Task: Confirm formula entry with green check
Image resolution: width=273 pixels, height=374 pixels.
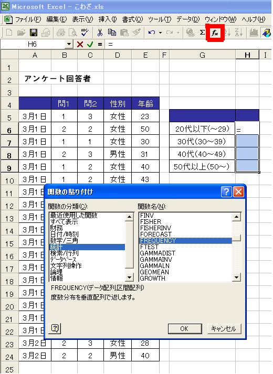Action: (90, 44)
